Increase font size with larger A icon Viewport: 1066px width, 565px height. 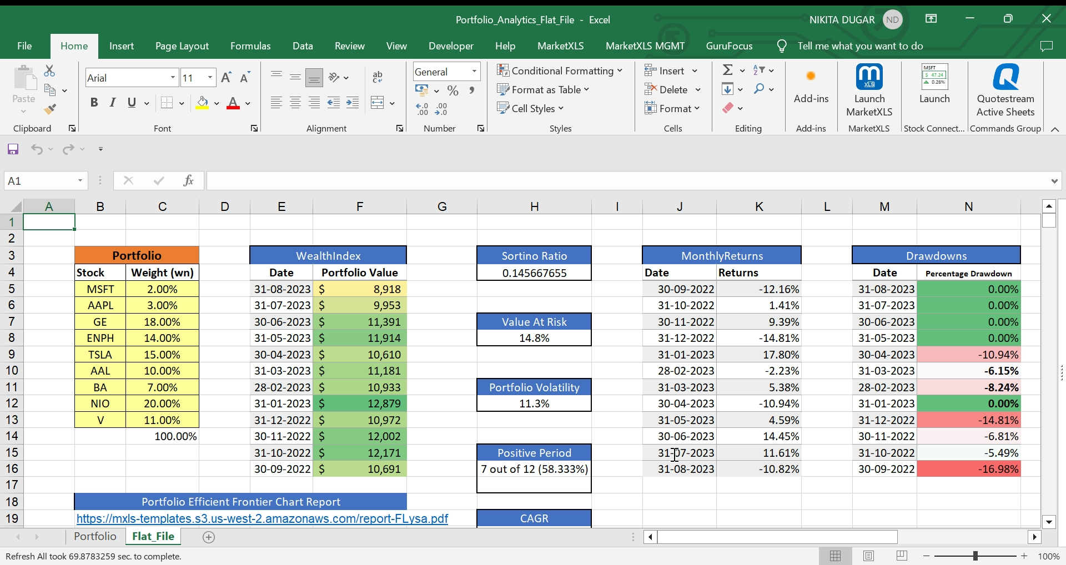pos(226,78)
